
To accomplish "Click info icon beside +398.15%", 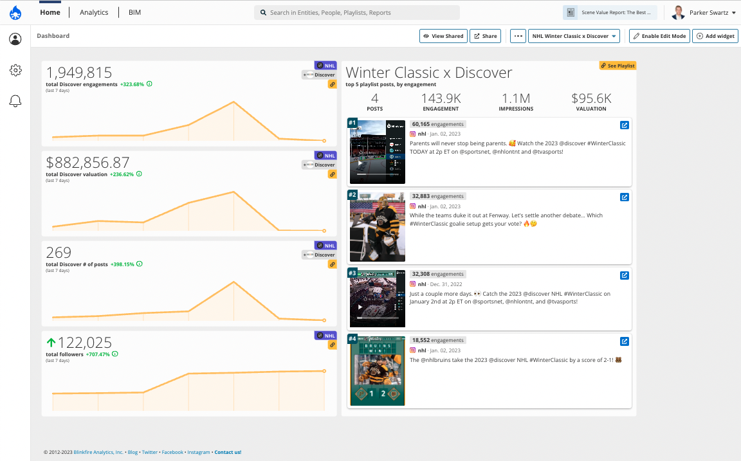I will [x=140, y=264].
